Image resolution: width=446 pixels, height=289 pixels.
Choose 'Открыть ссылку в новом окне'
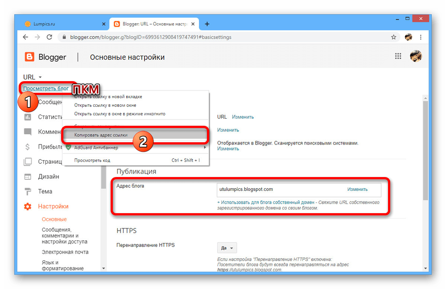tap(136, 105)
